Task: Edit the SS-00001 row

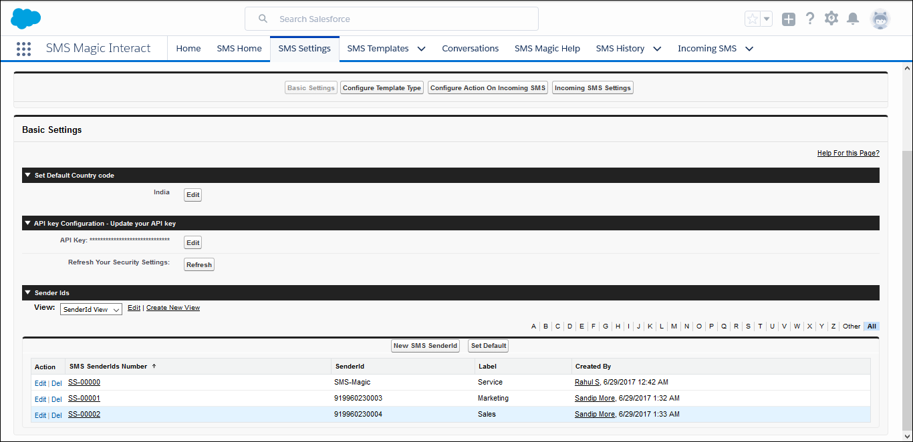Action: tap(41, 399)
